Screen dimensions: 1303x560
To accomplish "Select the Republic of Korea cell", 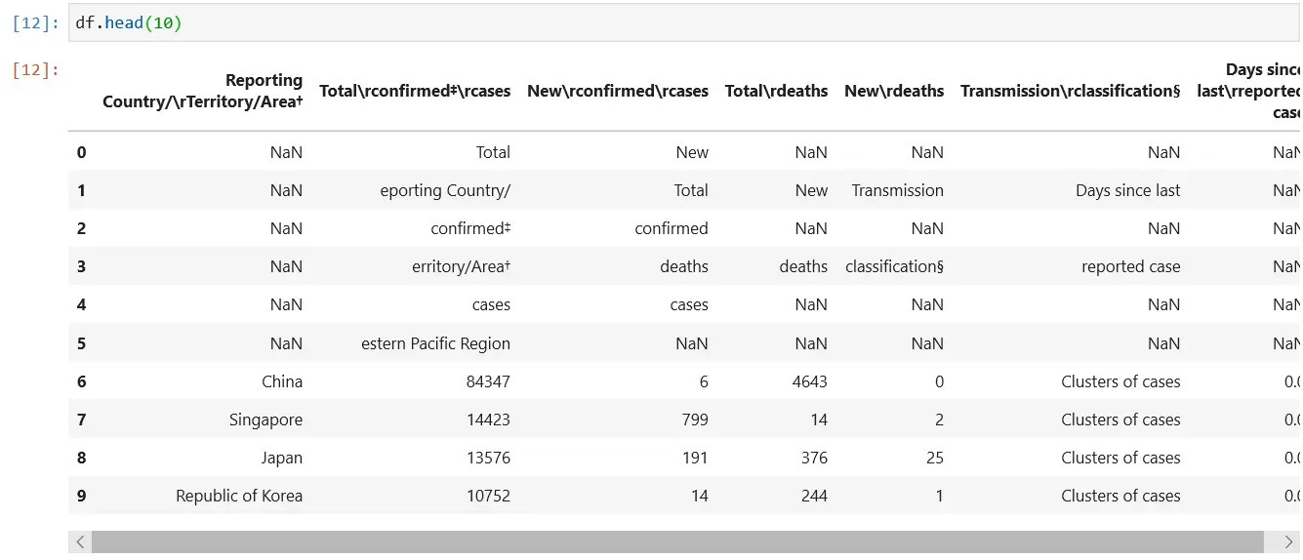I will (x=239, y=496).
